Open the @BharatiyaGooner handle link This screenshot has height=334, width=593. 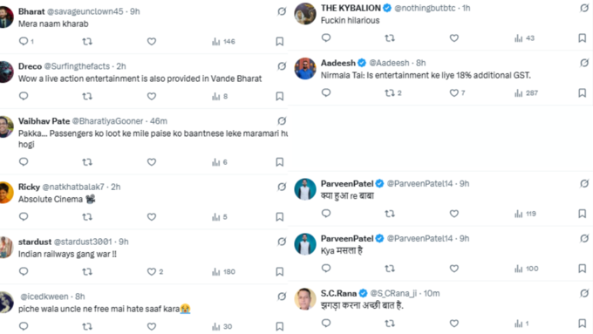[107, 121]
